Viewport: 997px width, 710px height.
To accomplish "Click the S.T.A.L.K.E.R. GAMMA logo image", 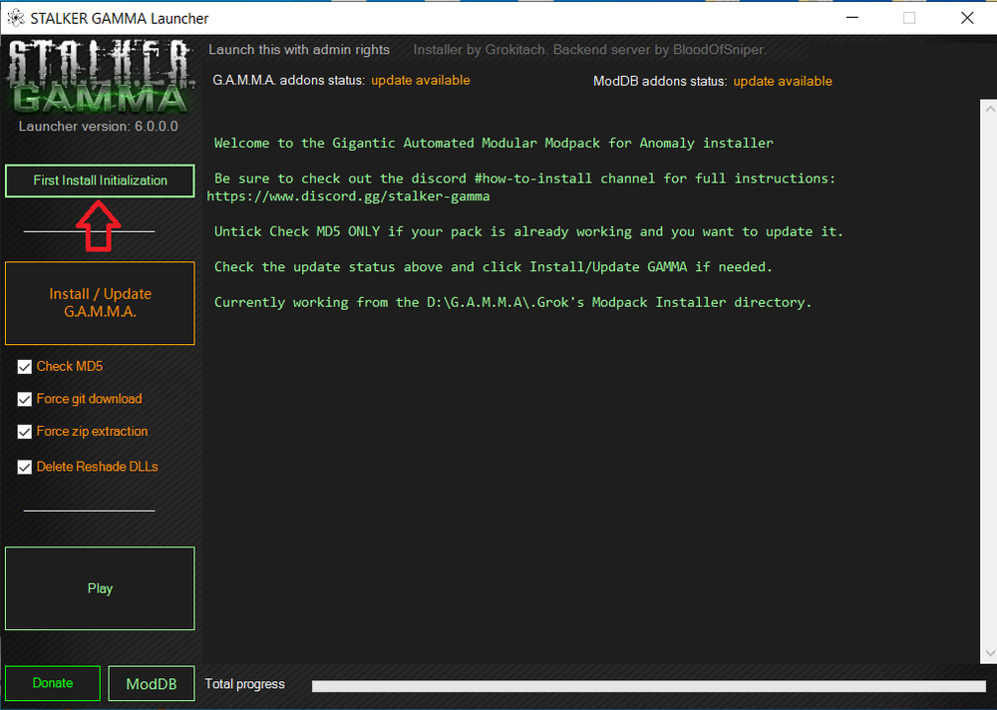I will 100,77.
